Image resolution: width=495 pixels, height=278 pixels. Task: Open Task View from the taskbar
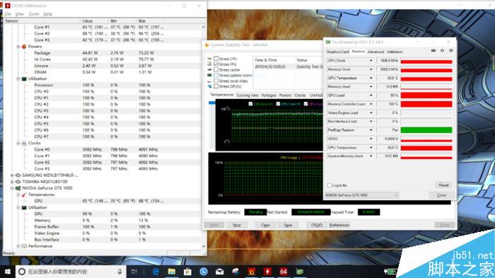click(134, 272)
